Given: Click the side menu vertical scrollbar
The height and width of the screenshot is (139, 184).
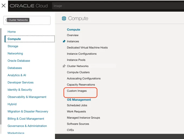Looking at the screenshot, I should [x=1, y=77].
